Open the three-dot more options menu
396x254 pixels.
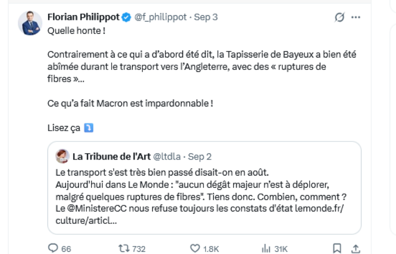point(356,17)
